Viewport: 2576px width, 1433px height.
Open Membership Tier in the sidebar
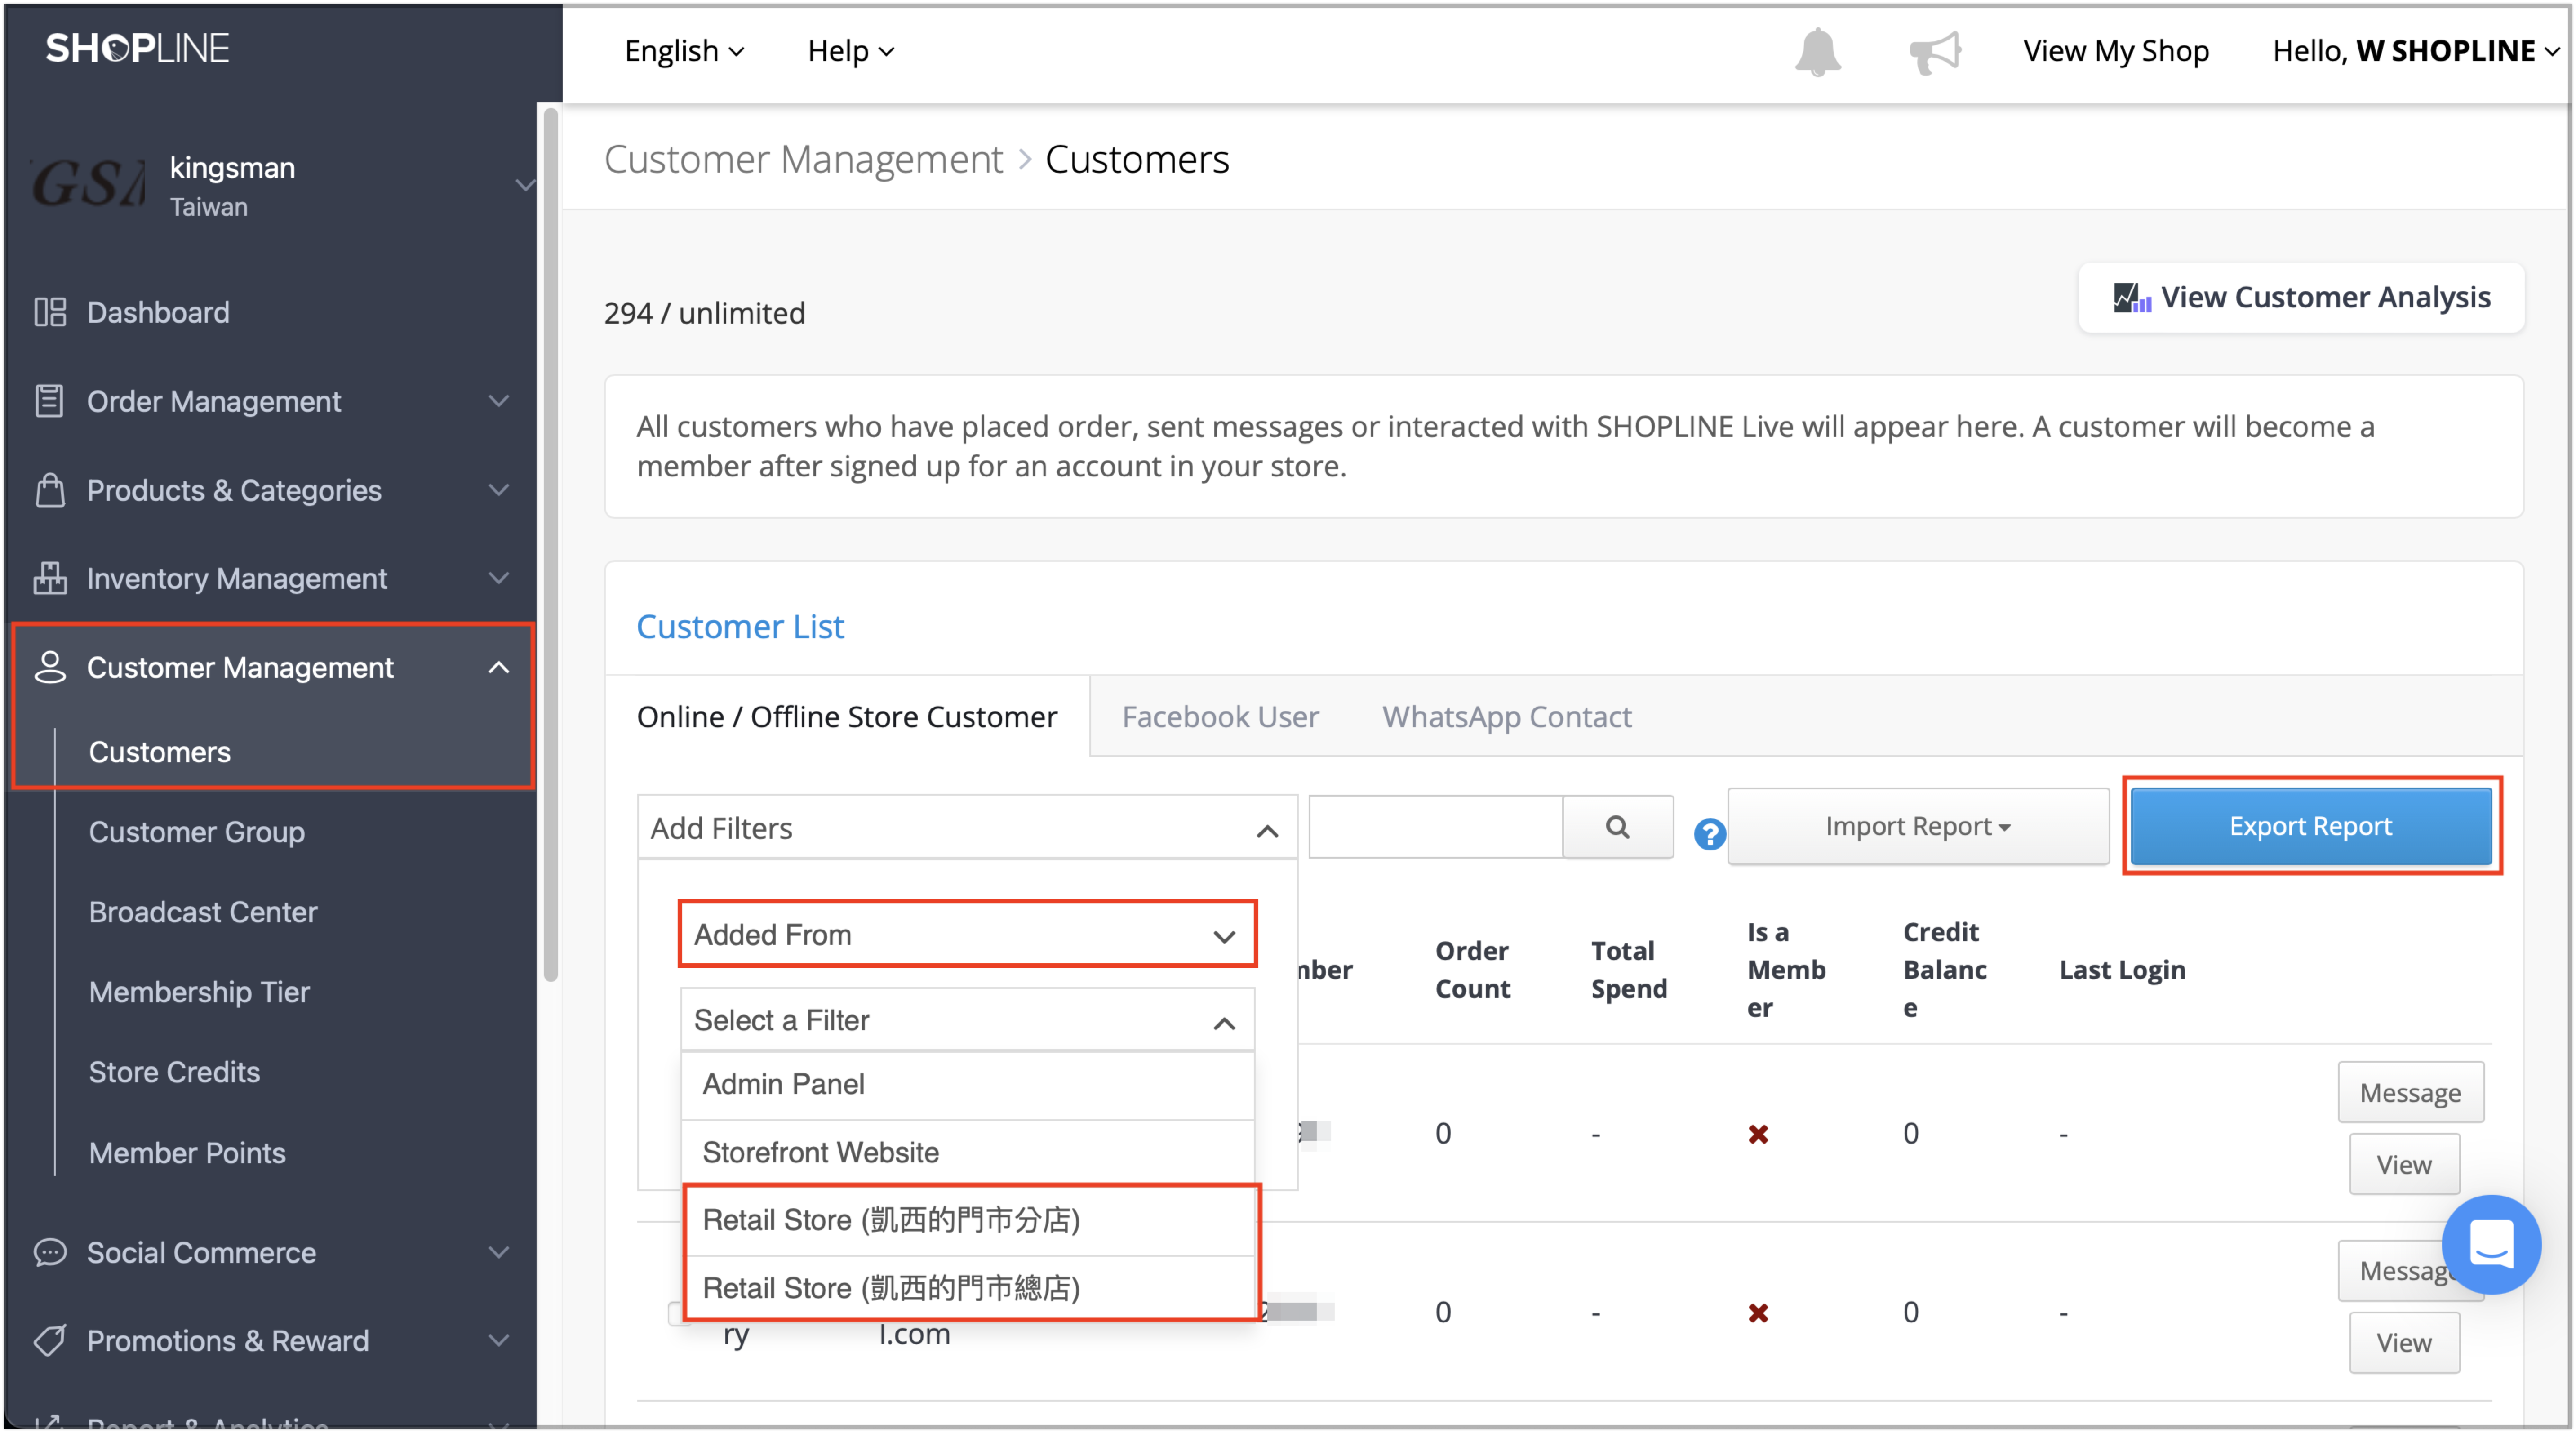tap(199, 992)
